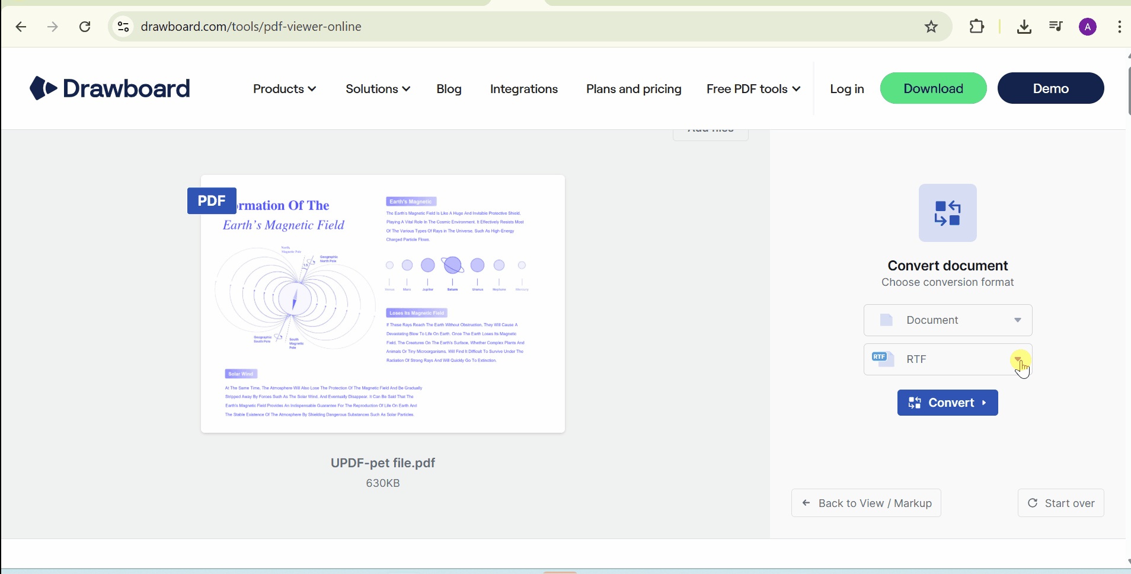The image size is (1131, 574).
Task: Open the Document category dropdown
Action: tap(948, 320)
